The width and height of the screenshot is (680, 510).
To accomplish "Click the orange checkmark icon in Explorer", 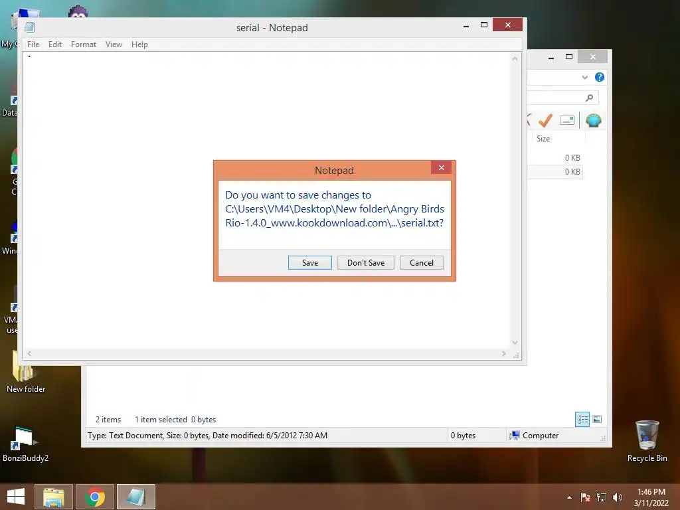I will pyautogui.click(x=545, y=120).
